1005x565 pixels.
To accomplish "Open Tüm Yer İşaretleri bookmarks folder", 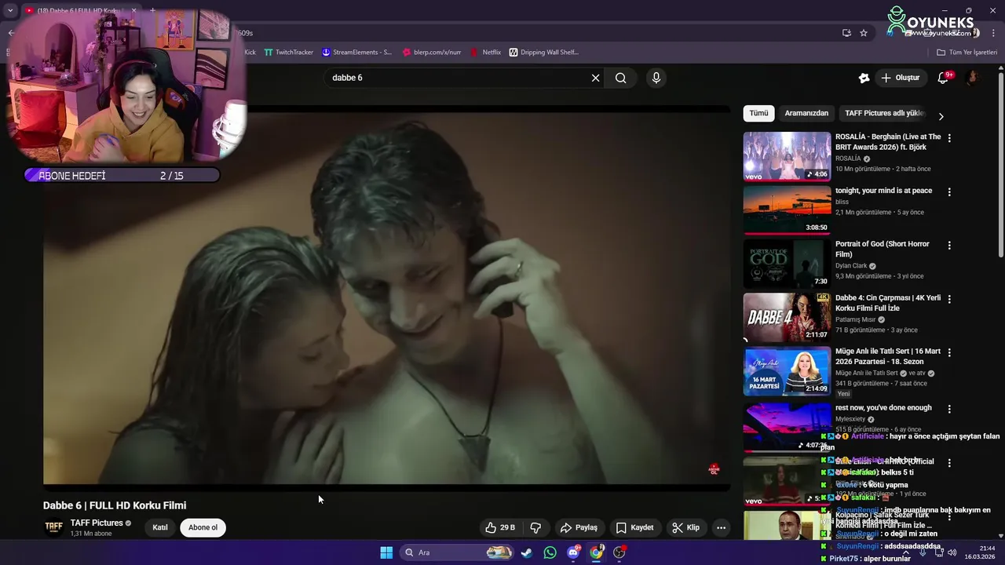I will (967, 52).
